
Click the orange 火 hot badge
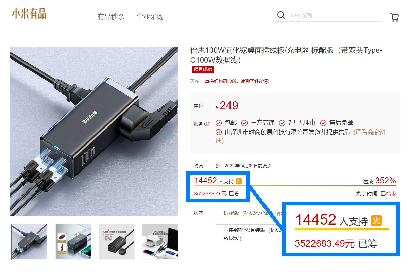239,181
